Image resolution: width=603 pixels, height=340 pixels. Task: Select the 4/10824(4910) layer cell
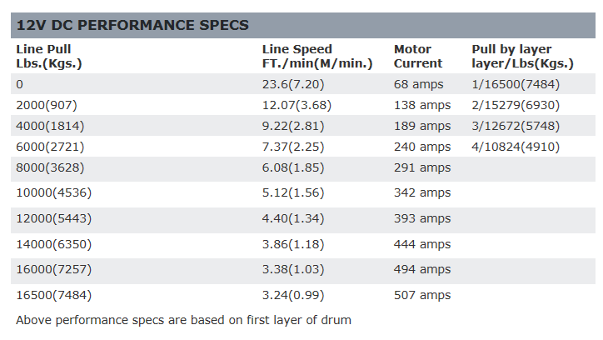[x=516, y=147]
